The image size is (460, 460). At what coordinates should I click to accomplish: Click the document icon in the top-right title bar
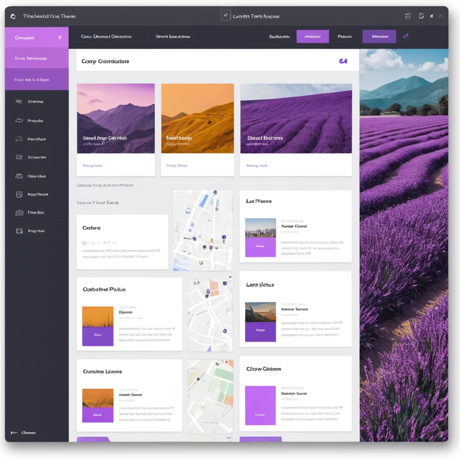(421, 16)
